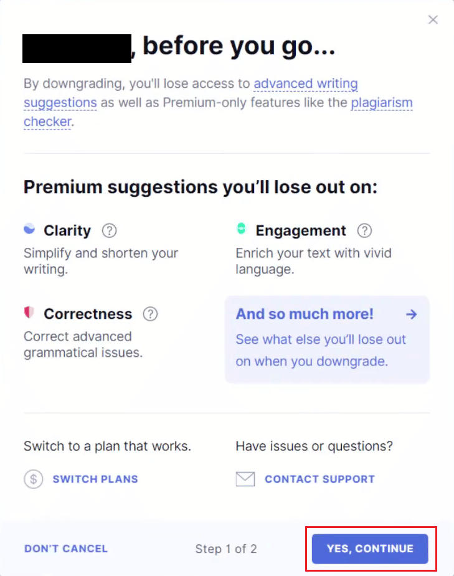Click the Correctness shield icon

click(29, 313)
